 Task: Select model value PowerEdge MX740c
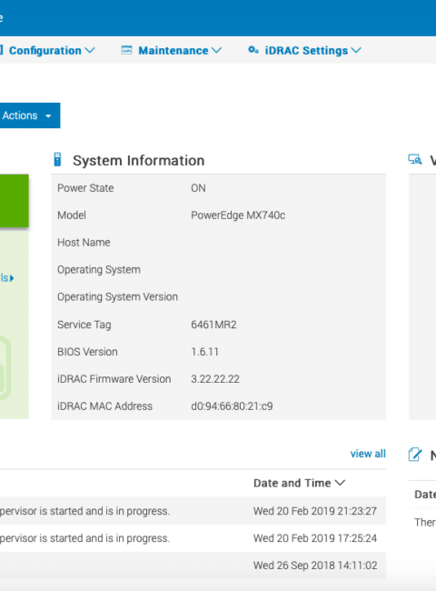click(x=238, y=215)
